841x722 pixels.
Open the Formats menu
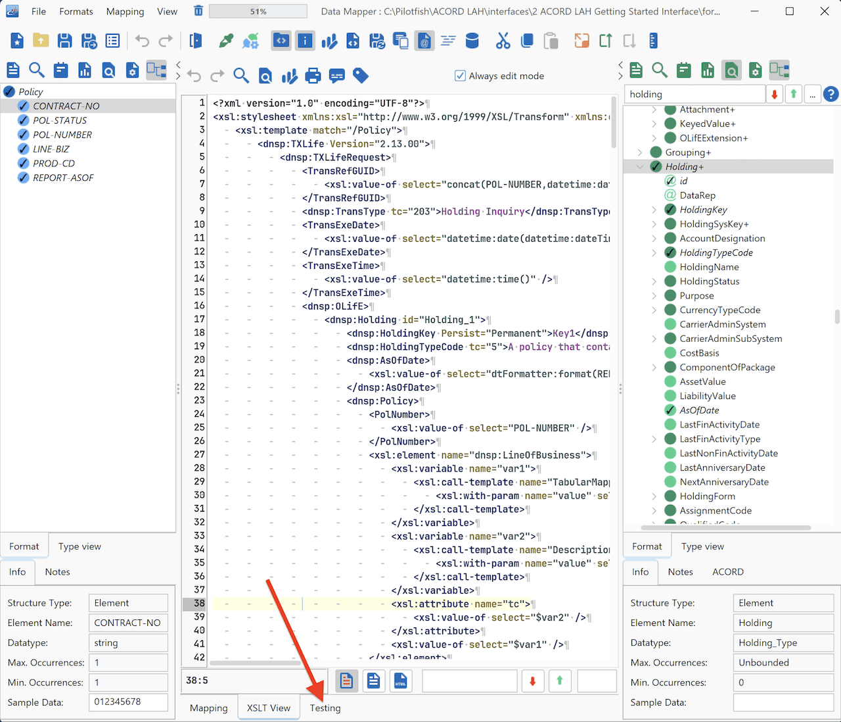76,11
